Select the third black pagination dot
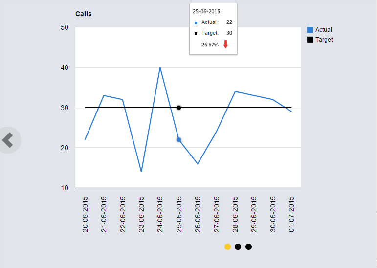Image resolution: width=377 pixels, height=268 pixels. [248, 246]
